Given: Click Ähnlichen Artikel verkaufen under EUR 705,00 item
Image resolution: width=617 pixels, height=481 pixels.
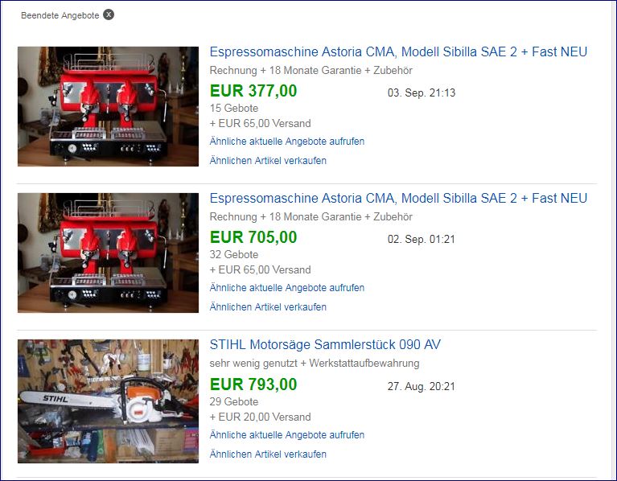Looking at the screenshot, I should [x=268, y=306].
